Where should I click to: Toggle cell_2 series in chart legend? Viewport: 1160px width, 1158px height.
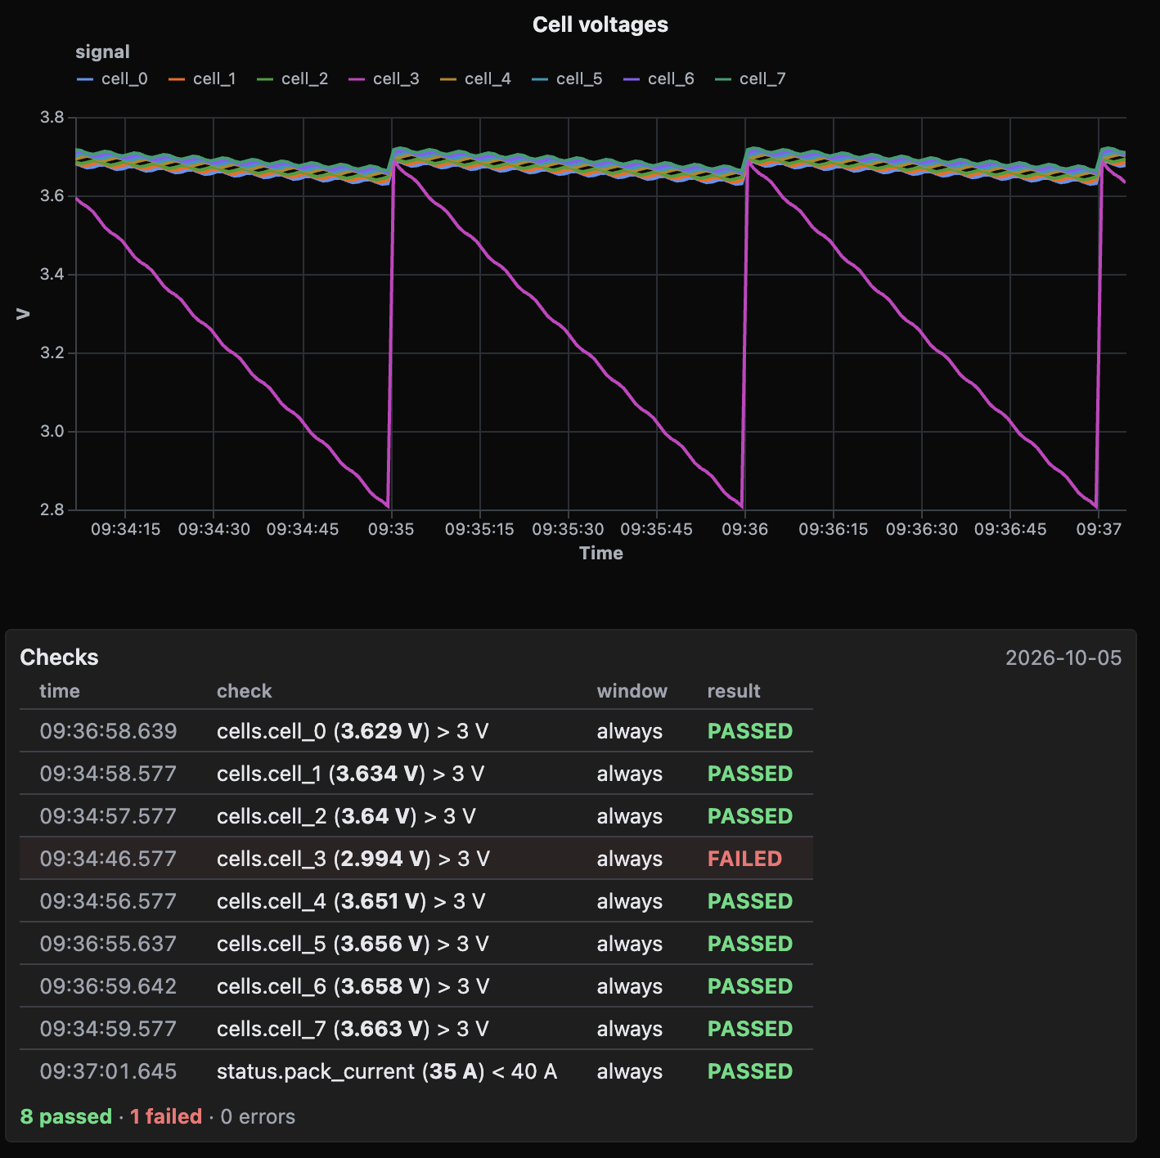pyautogui.click(x=292, y=79)
